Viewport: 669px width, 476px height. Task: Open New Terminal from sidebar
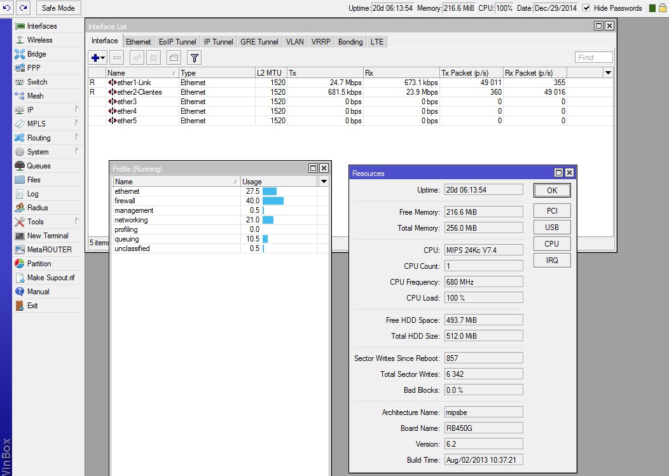[x=47, y=236]
